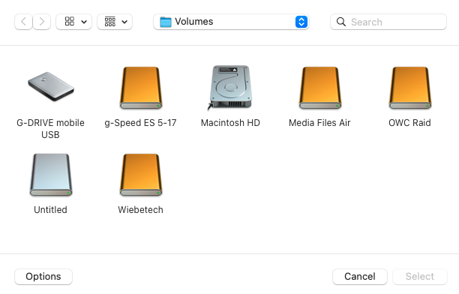Screen dimensions: 459x294
Task: Click the Cancel button
Action: 360,277
